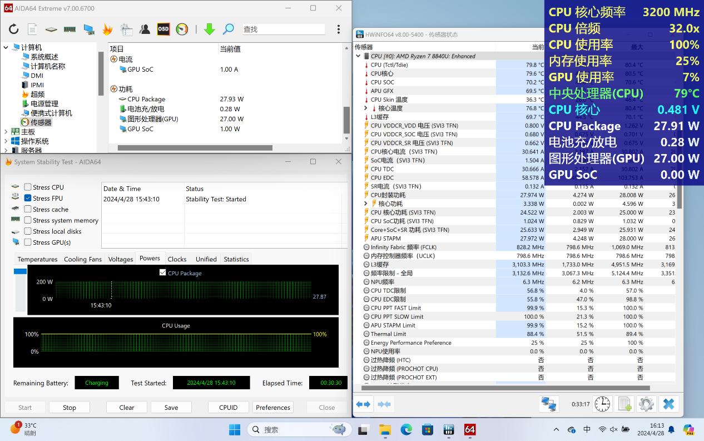Click the HWiNFO expand columns arrows icon
Viewport: 704px width, 441px height.
363,404
